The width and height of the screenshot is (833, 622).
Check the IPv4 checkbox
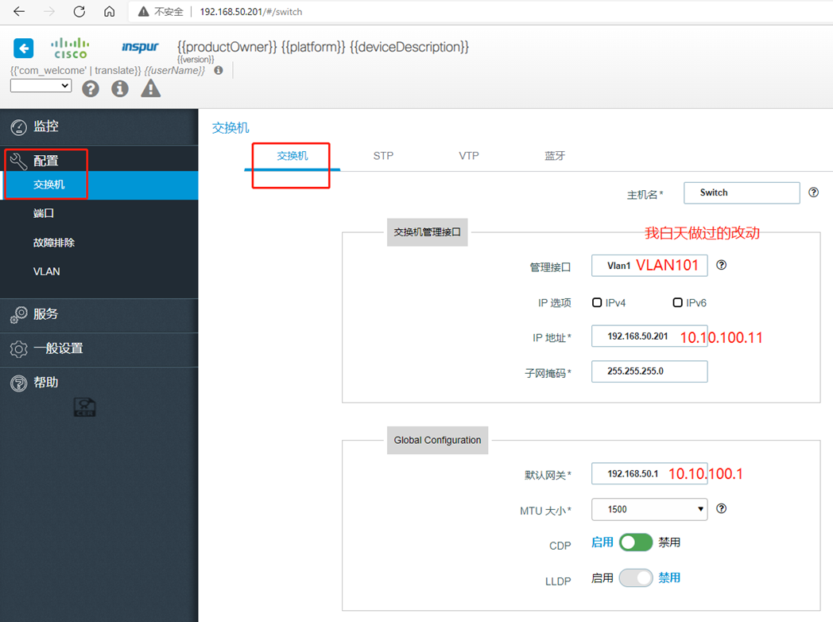(x=597, y=302)
